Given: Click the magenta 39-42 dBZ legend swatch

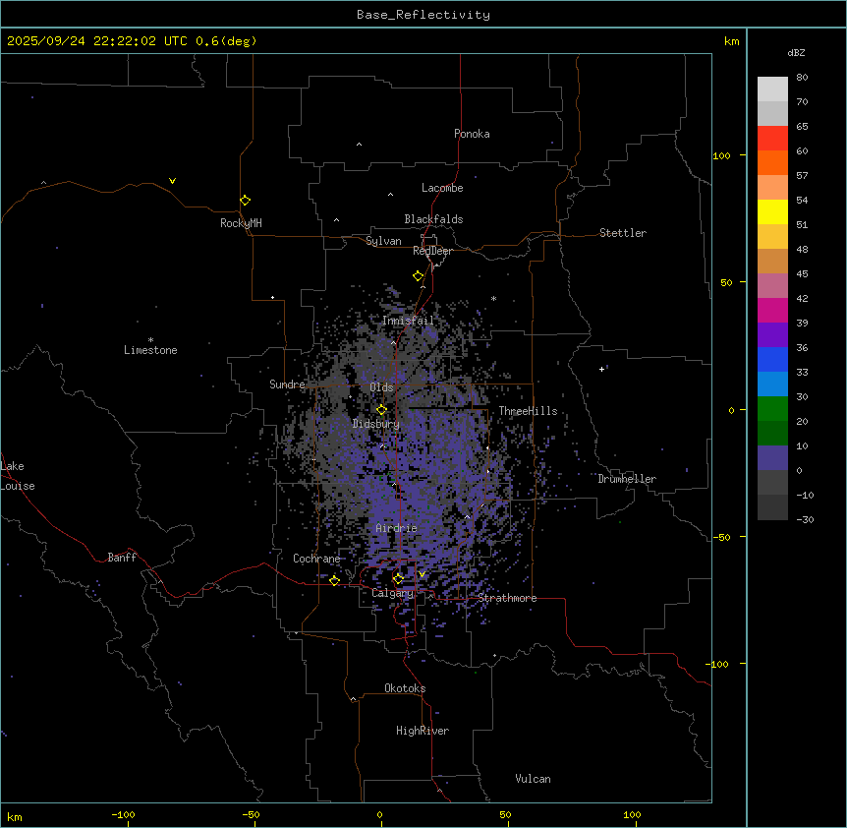Looking at the screenshot, I should 772,310.
